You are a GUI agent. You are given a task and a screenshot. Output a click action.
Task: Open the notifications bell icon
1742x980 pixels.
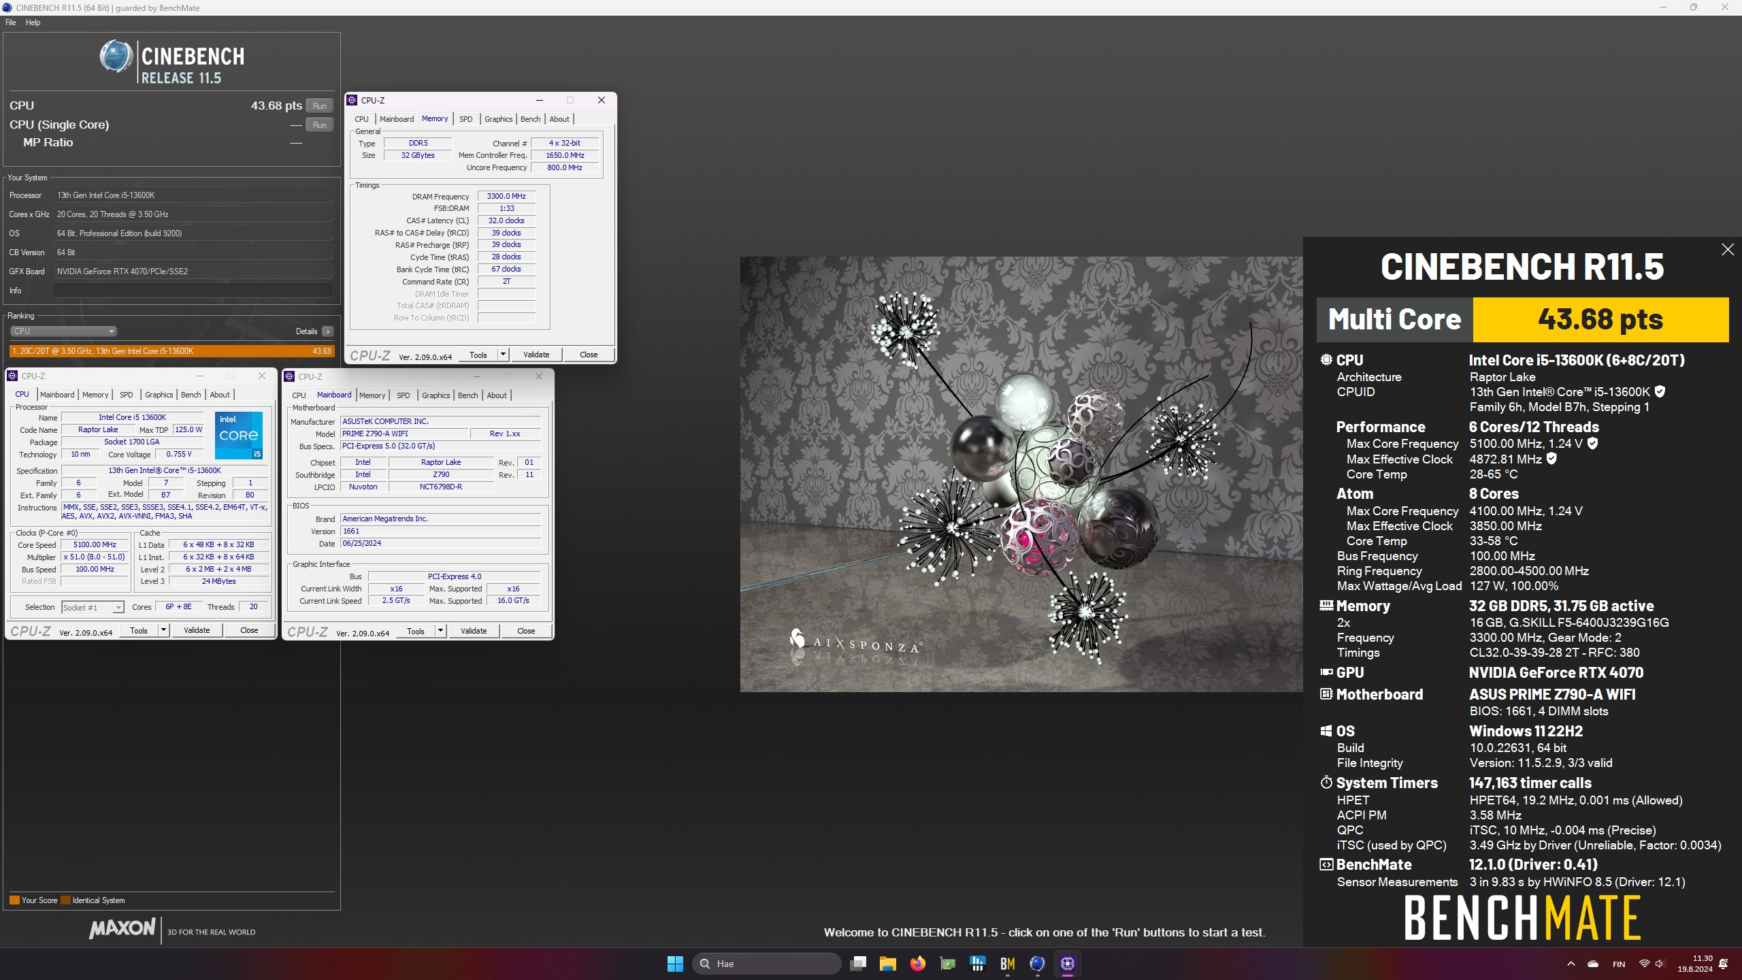click(x=1724, y=964)
